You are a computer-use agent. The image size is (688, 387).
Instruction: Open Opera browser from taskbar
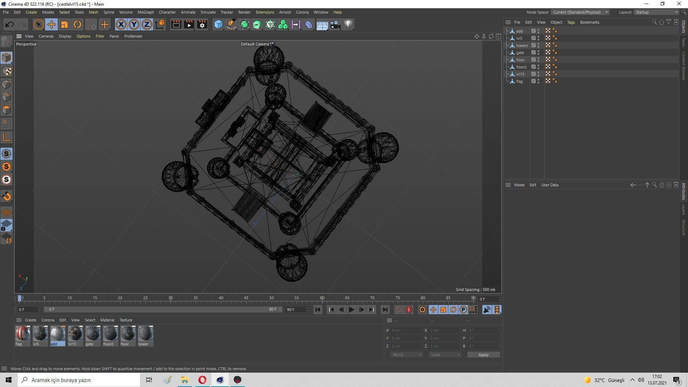(202, 380)
